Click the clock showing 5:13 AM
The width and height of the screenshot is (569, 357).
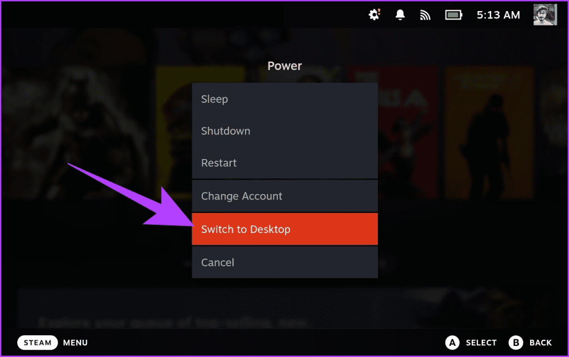[x=498, y=15]
